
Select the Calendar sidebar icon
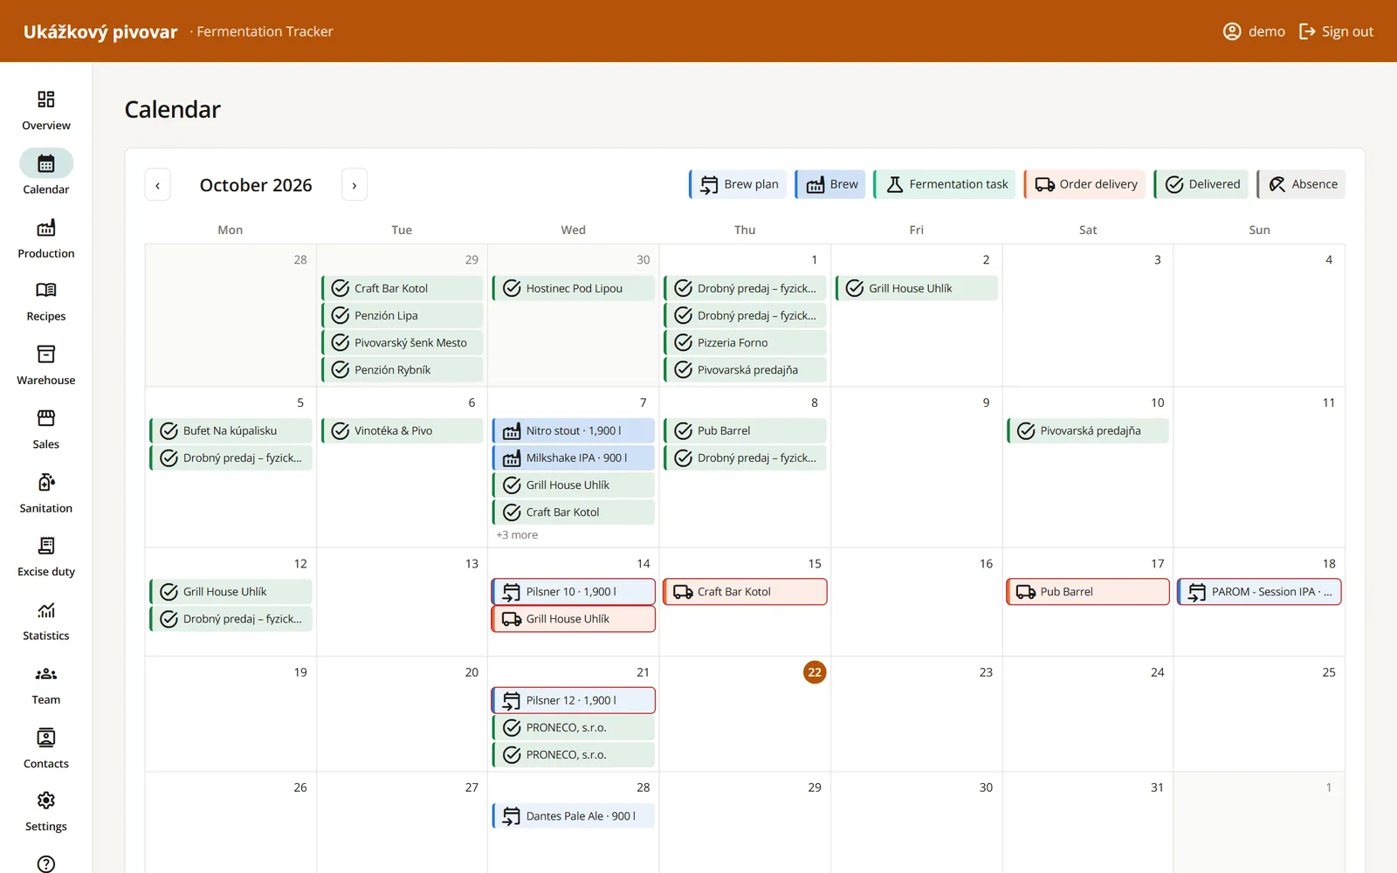pyautogui.click(x=46, y=163)
